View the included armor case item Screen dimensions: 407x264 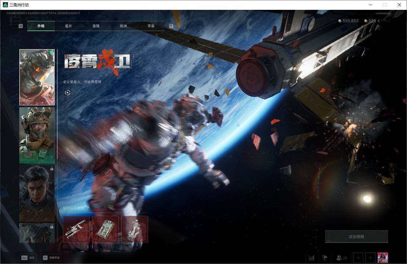pyautogui.click(x=105, y=229)
